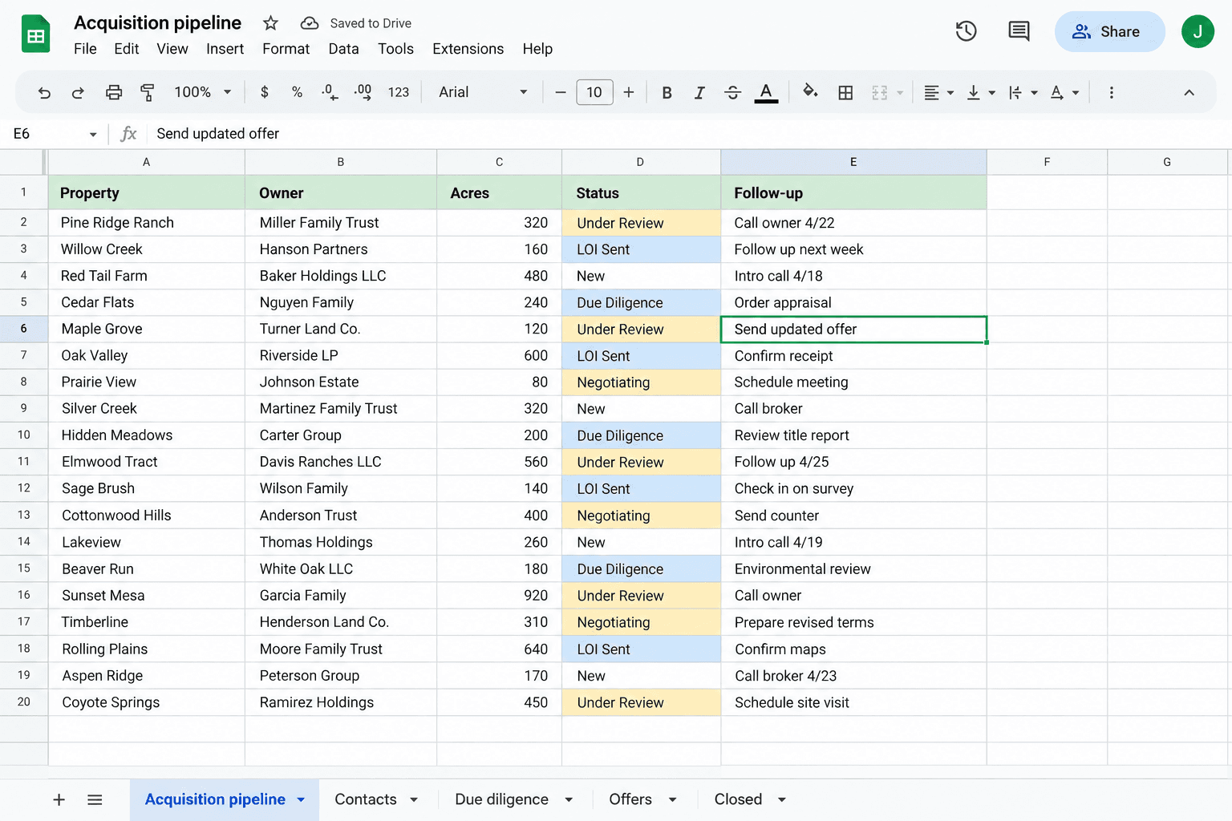
Task: Open the Data menu
Action: (343, 49)
